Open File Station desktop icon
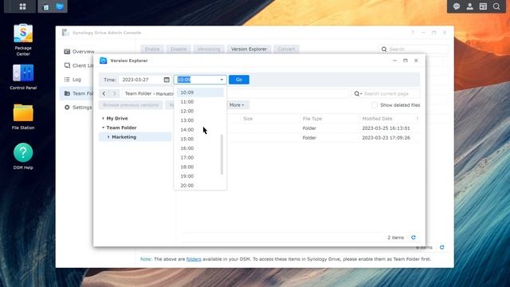The height and width of the screenshot is (287, 510). [23, 117]
